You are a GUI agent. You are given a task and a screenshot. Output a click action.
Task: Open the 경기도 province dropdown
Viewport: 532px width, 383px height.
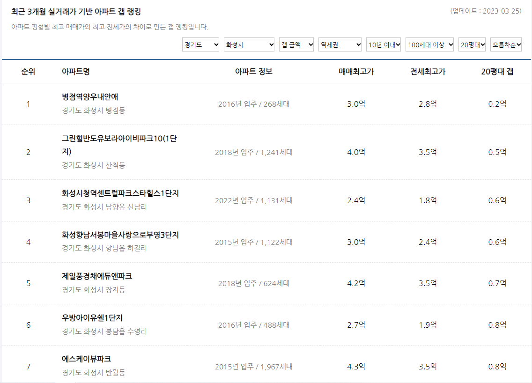(x=200, y=44)
